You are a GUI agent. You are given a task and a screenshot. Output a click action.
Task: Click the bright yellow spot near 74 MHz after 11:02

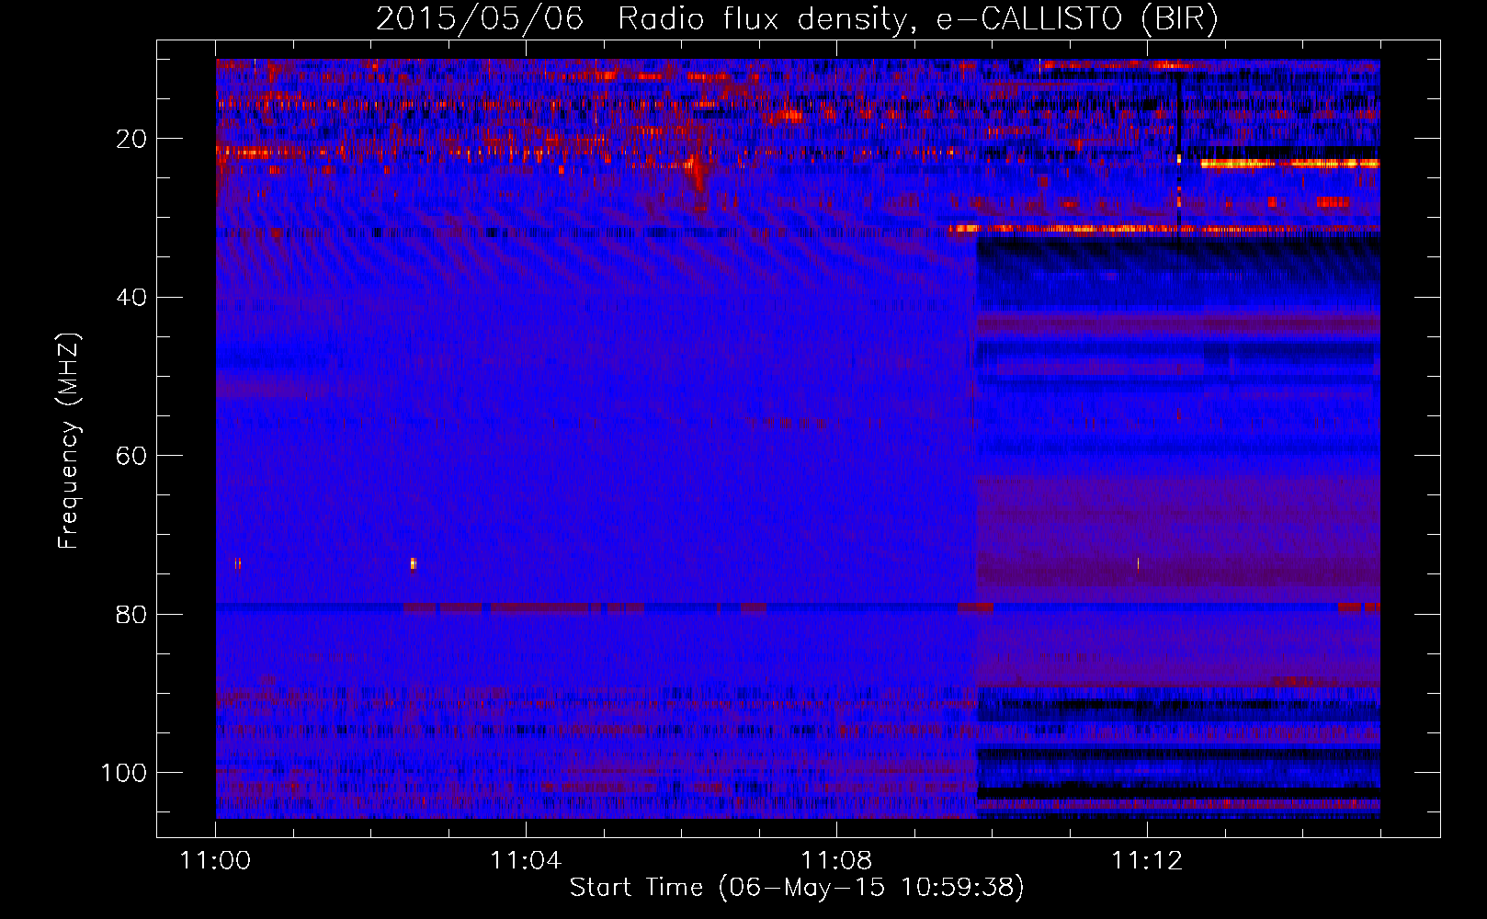(x=414, y=563)
